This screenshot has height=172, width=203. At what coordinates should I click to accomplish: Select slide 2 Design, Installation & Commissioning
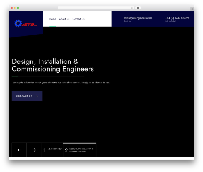click(80, 150)
